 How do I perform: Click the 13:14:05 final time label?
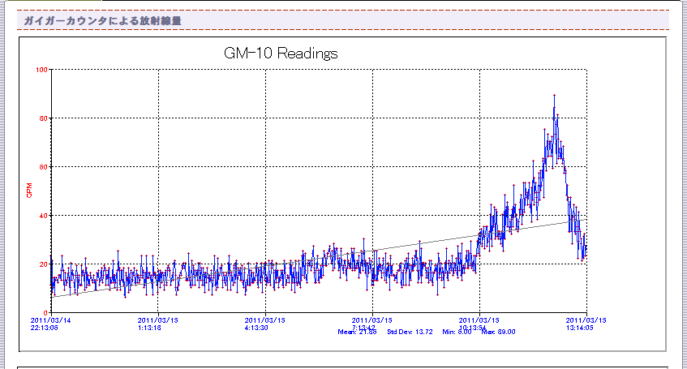coord(581,328)
